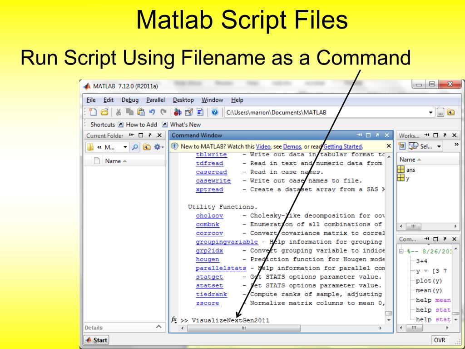Undock the Command History panel
This screenshot has width=465, height=349.
(445, 239)
